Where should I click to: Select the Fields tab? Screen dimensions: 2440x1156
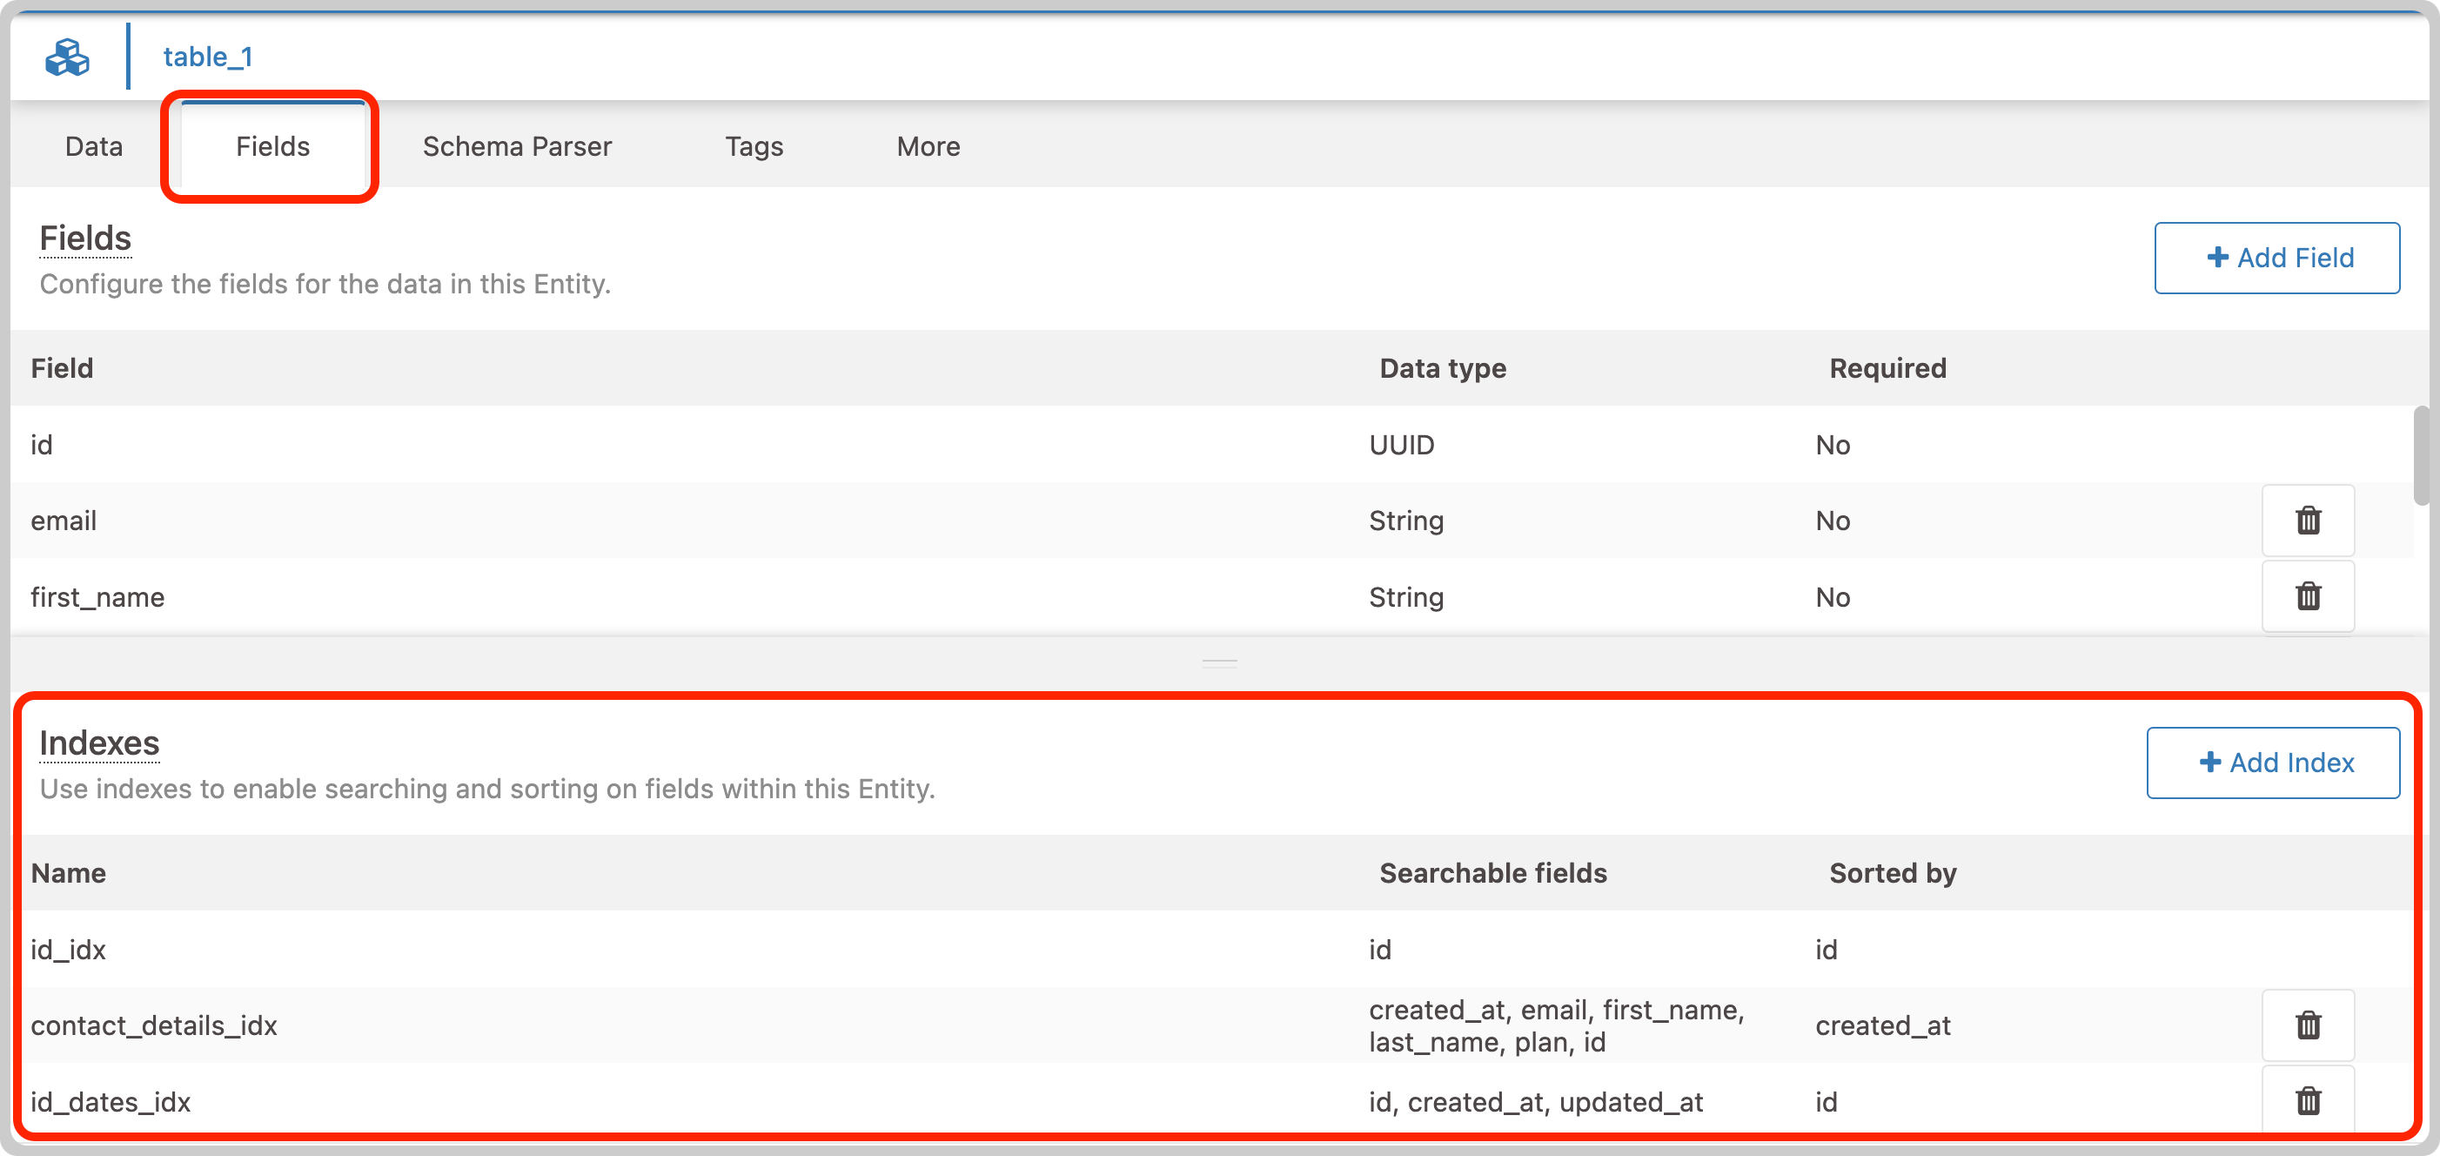point(272,146)
